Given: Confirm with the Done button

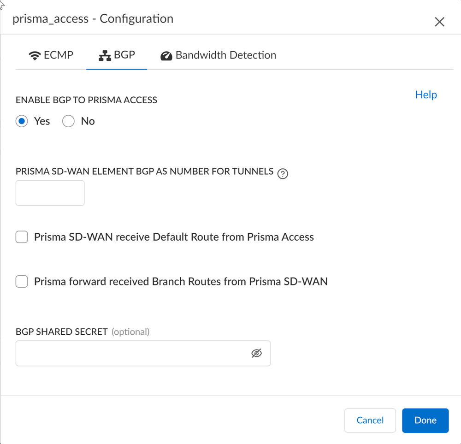Looking at the screenshot, I should (425, 420).
